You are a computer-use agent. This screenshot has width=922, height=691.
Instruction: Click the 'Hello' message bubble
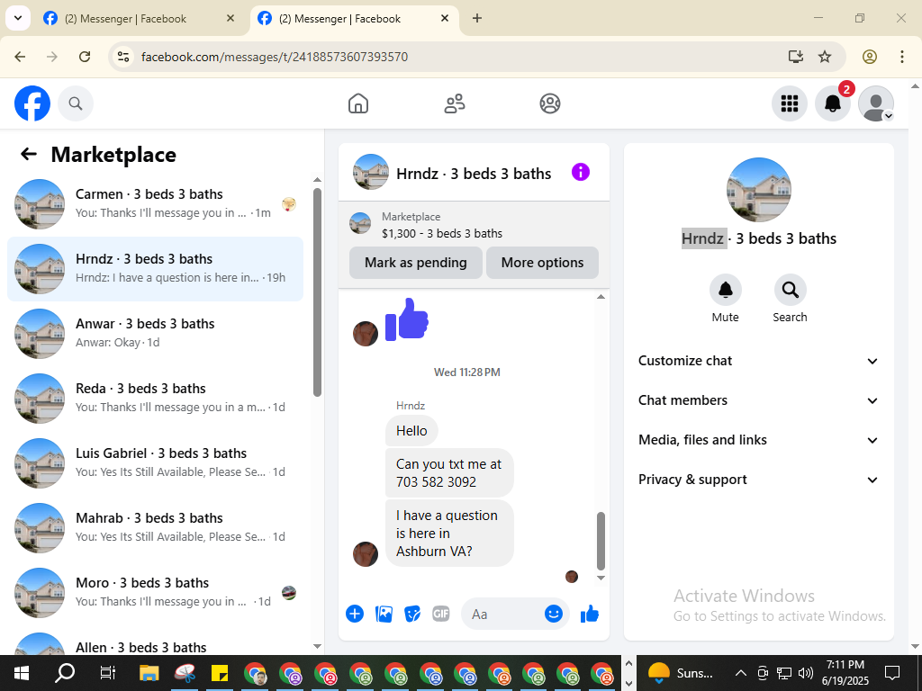(411, 431)
